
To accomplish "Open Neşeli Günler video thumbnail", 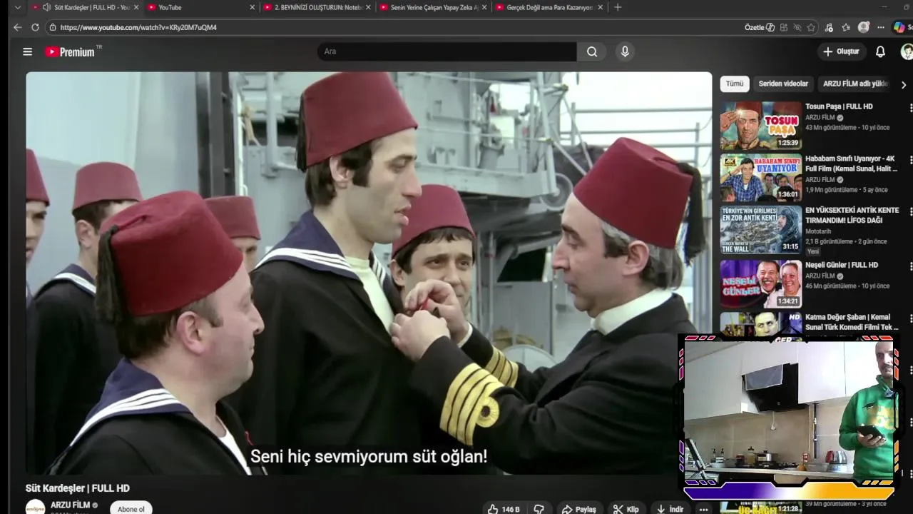I will click(760, 283).
